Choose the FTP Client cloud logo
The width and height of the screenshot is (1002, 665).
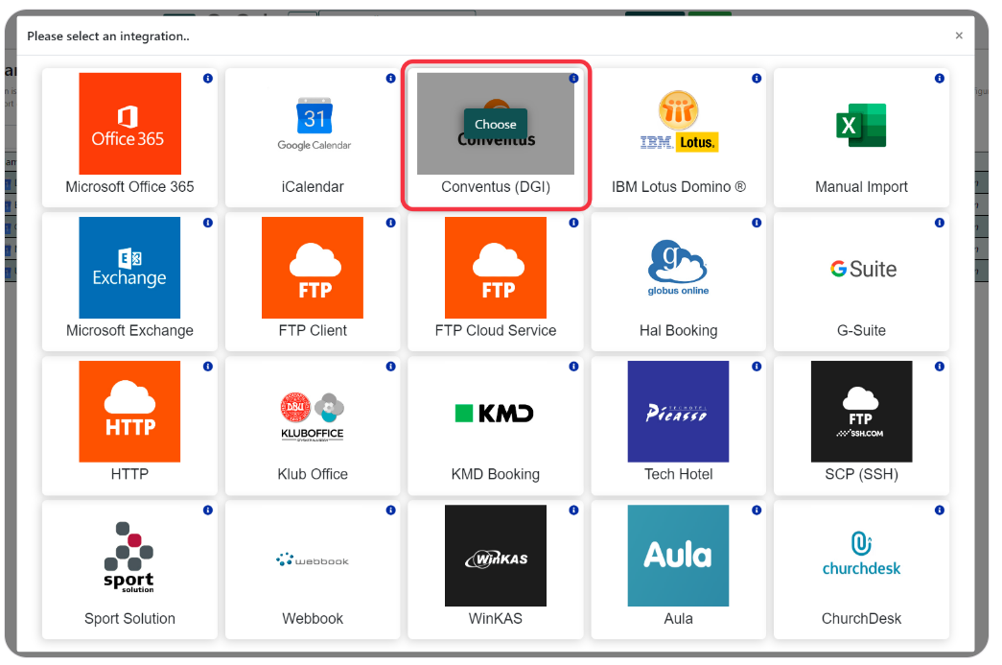pyautogui.click(x=314, y=268)
